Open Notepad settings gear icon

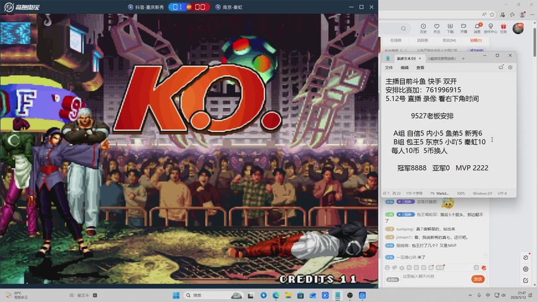[x=510, y=68]
